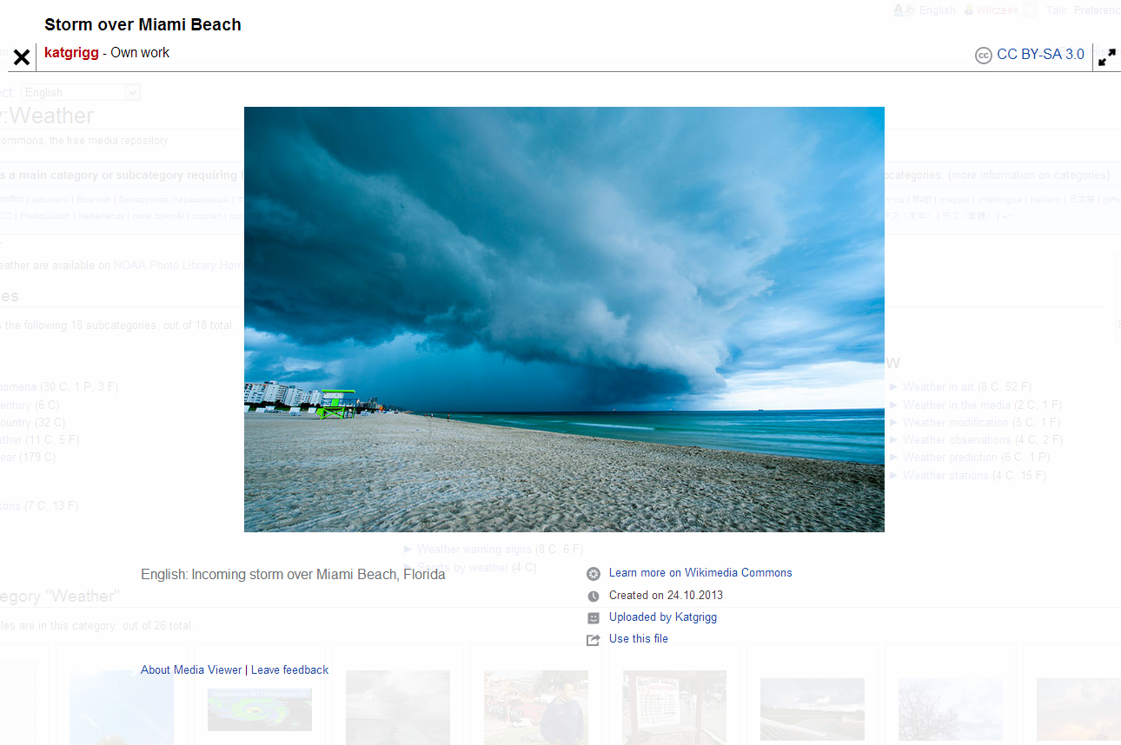Click the English language selector in top bar
The height and width of the screenshot is (745, 1121).
click(x=937, y=10)
